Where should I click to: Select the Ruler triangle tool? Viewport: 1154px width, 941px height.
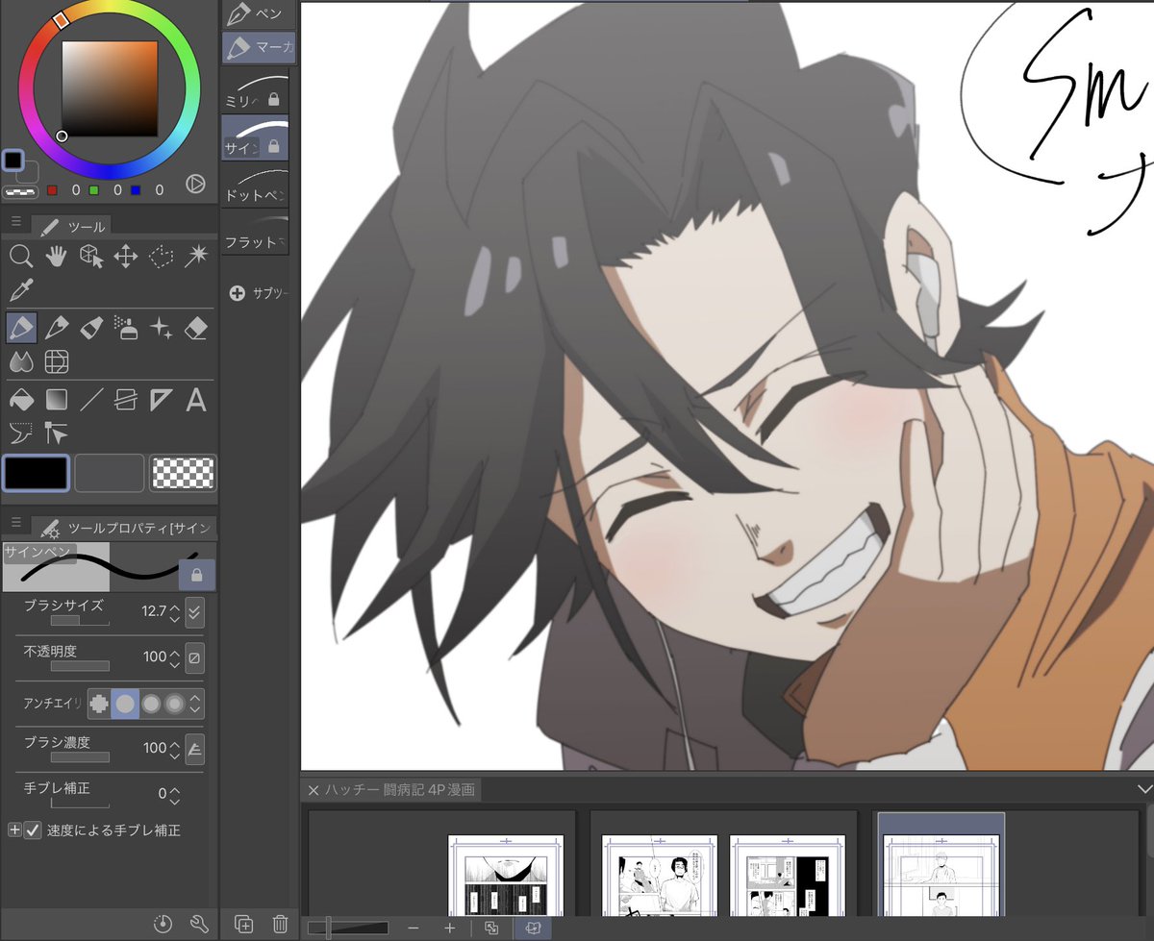(x=161, y=399)
